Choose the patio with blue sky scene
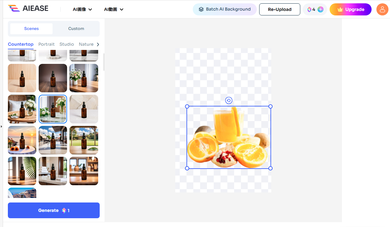 (53, 140)
